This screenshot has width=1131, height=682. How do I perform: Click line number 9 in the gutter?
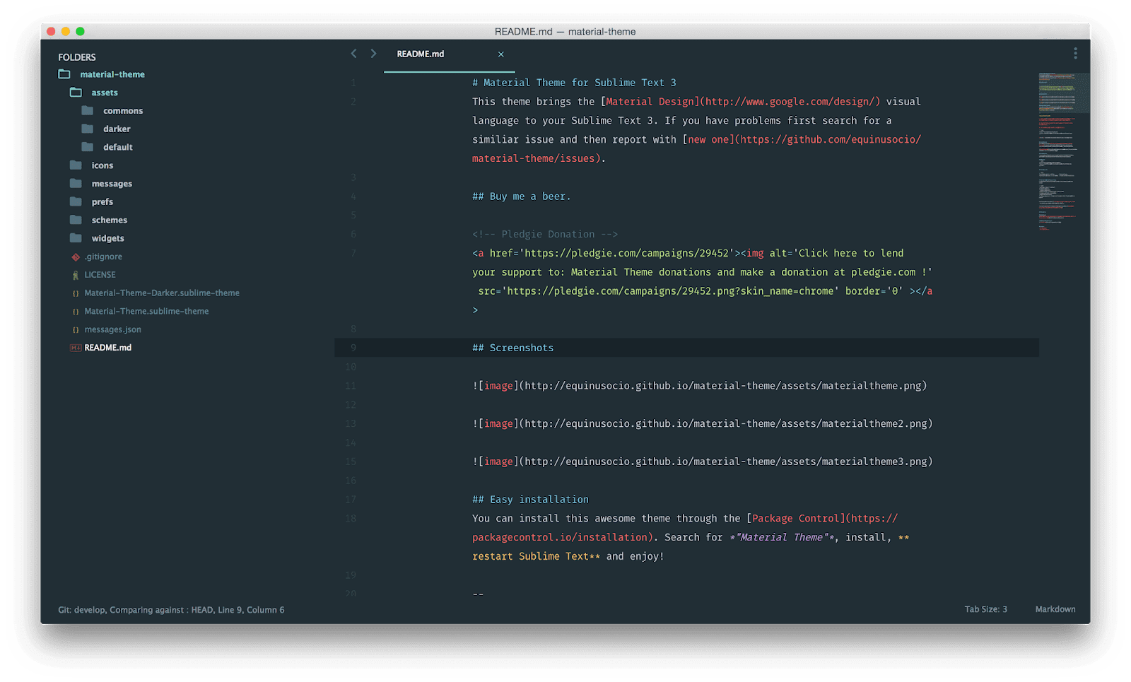pos(353,348)
